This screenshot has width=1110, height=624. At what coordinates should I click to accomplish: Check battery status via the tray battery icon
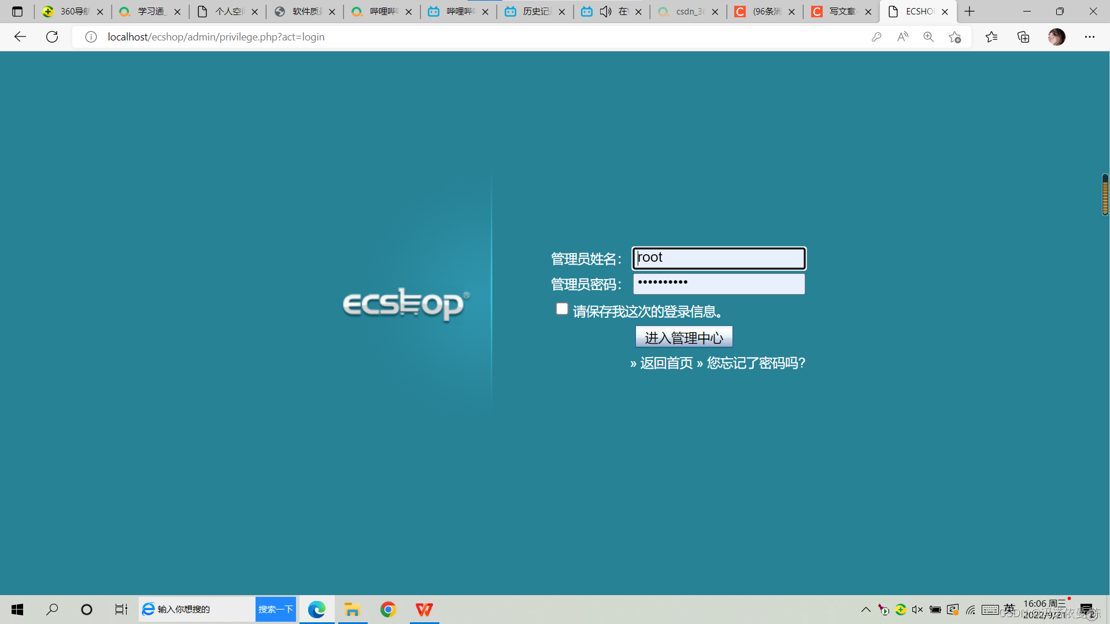935,610
